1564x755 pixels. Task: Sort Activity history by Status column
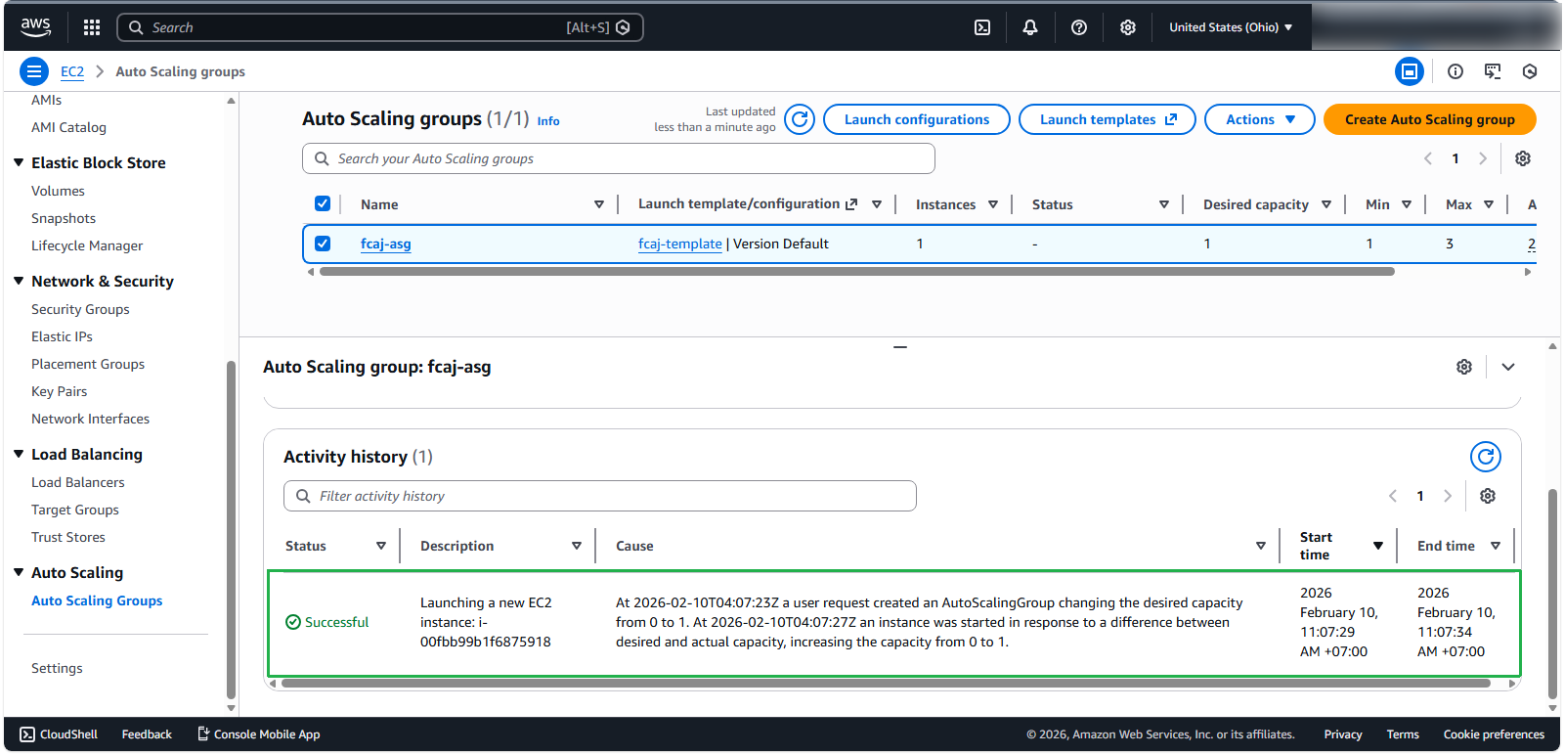click(381, 546)
